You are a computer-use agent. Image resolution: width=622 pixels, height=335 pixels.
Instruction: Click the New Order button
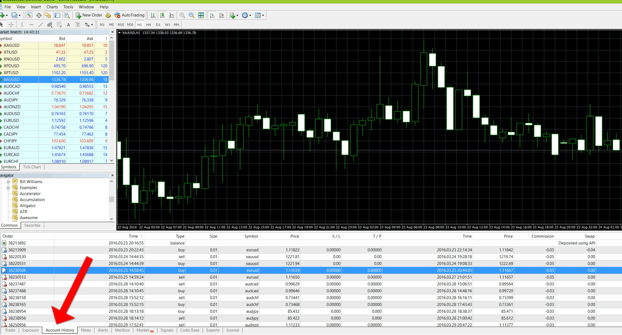[89, 15]
